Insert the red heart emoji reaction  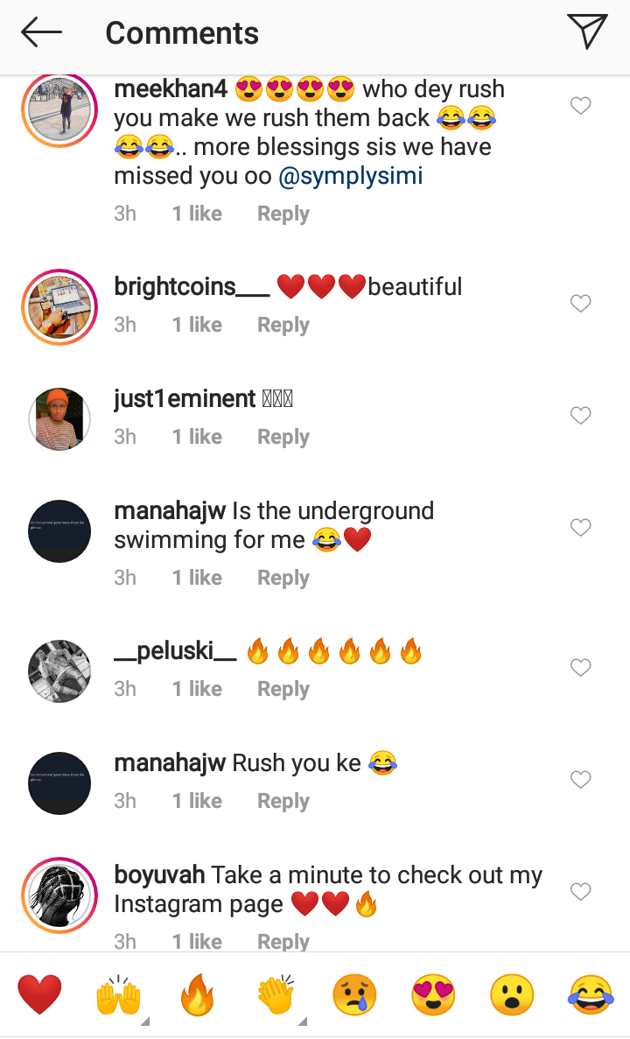(x=39, y=994)
